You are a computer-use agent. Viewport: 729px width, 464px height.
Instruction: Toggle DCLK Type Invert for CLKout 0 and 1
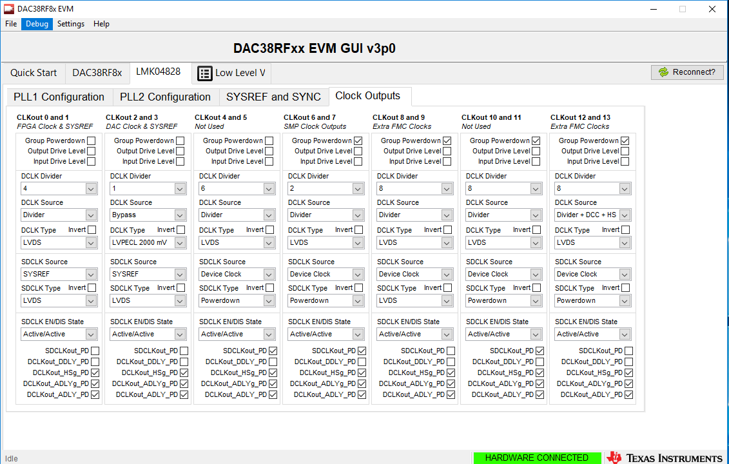point(92,229)
